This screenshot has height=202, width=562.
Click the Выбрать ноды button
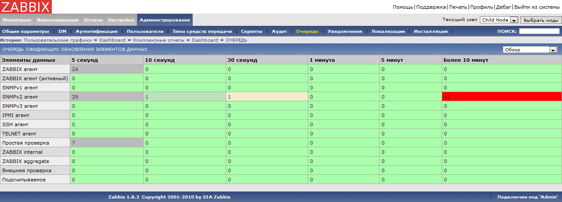pyautogui.click(x=540, y=20)
